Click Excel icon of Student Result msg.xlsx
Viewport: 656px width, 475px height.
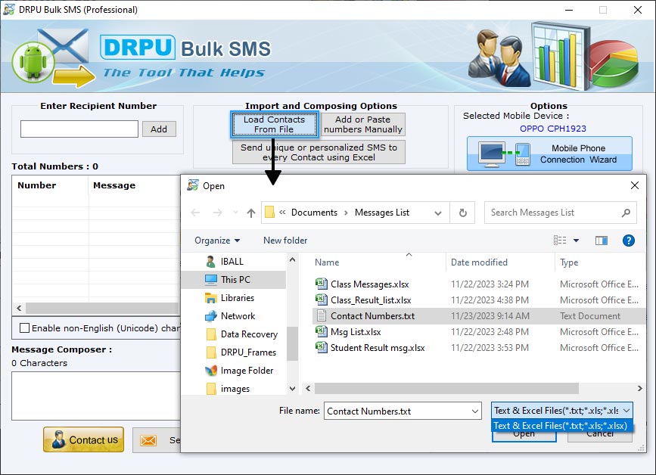point(321,347)
